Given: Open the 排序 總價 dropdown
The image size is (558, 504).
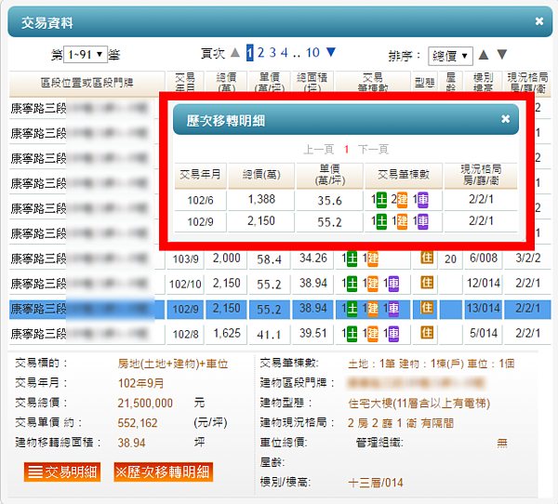Looking at the screenshot, I should pos(450,56).
